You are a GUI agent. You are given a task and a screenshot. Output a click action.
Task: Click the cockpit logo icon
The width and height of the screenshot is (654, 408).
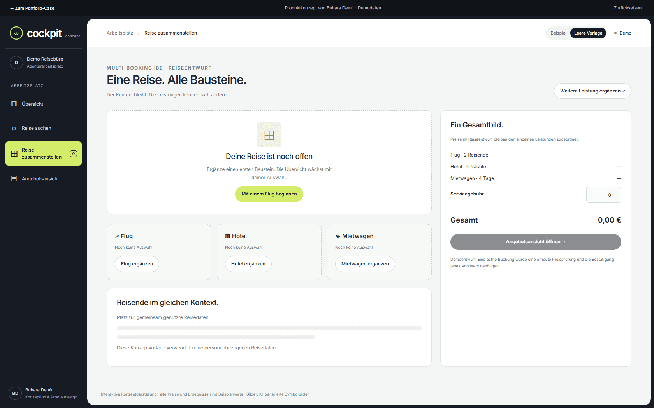(16, 33)
